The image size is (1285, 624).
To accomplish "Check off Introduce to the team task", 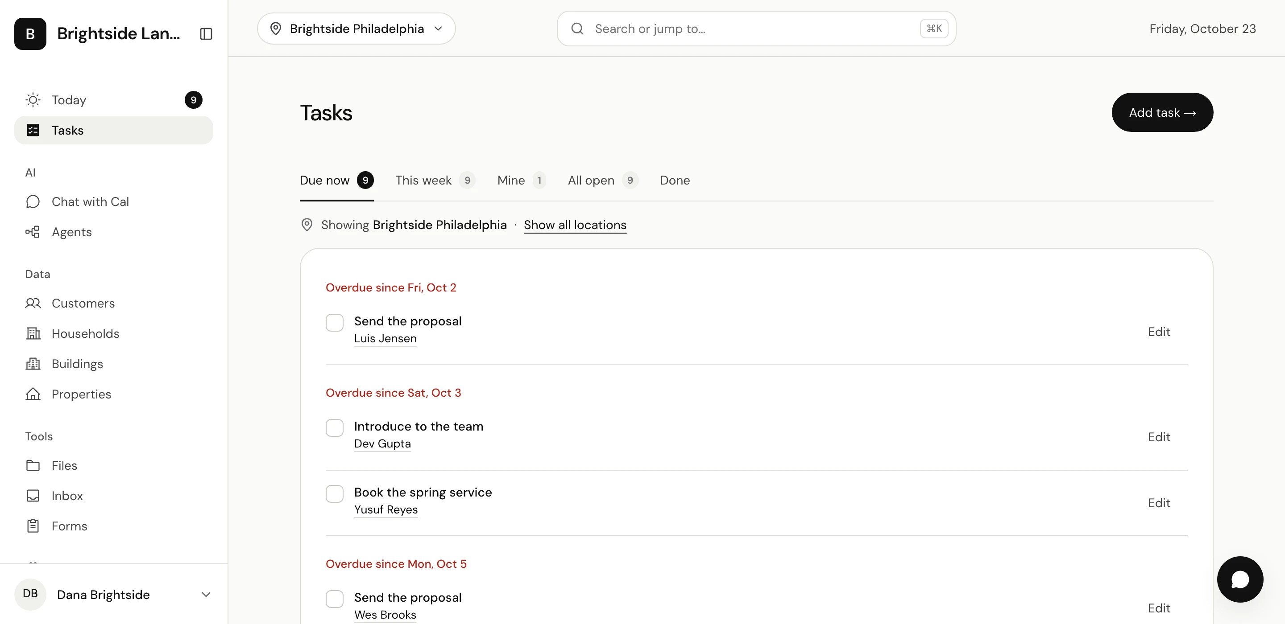I will tap(335, 427).
